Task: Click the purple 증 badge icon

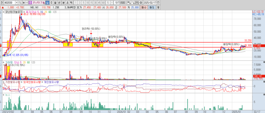Action: pos(30,3)
